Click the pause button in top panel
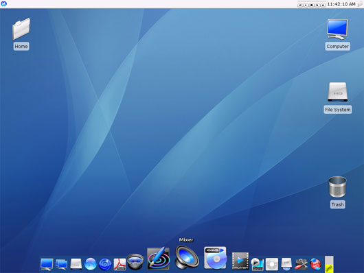The width and height of the screenshot is (364, 273). (306, 5)
